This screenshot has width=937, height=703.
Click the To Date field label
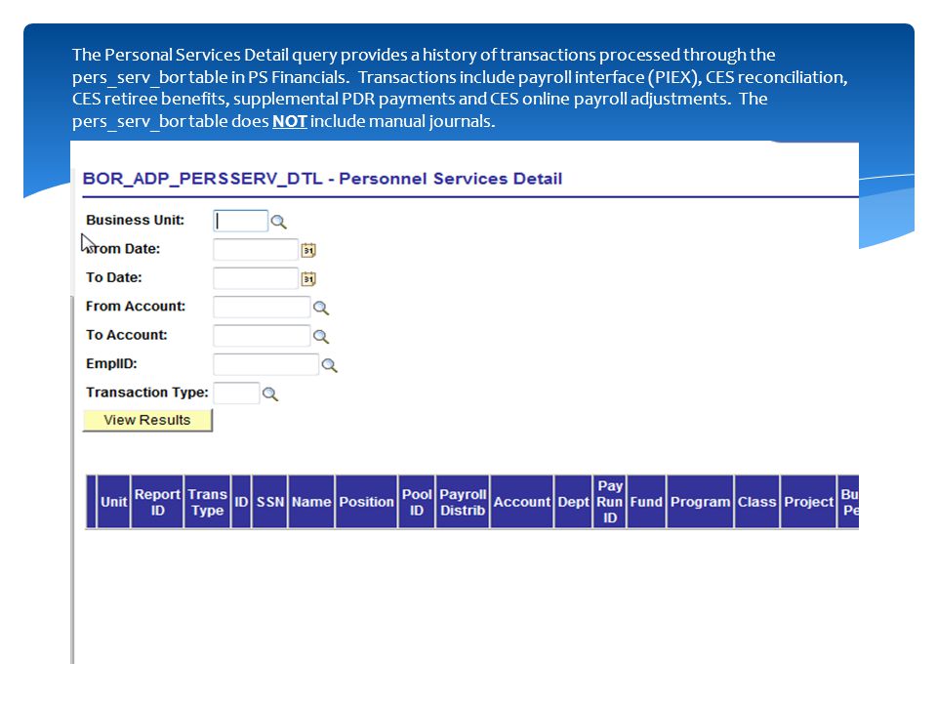click(x=113, y=277)
